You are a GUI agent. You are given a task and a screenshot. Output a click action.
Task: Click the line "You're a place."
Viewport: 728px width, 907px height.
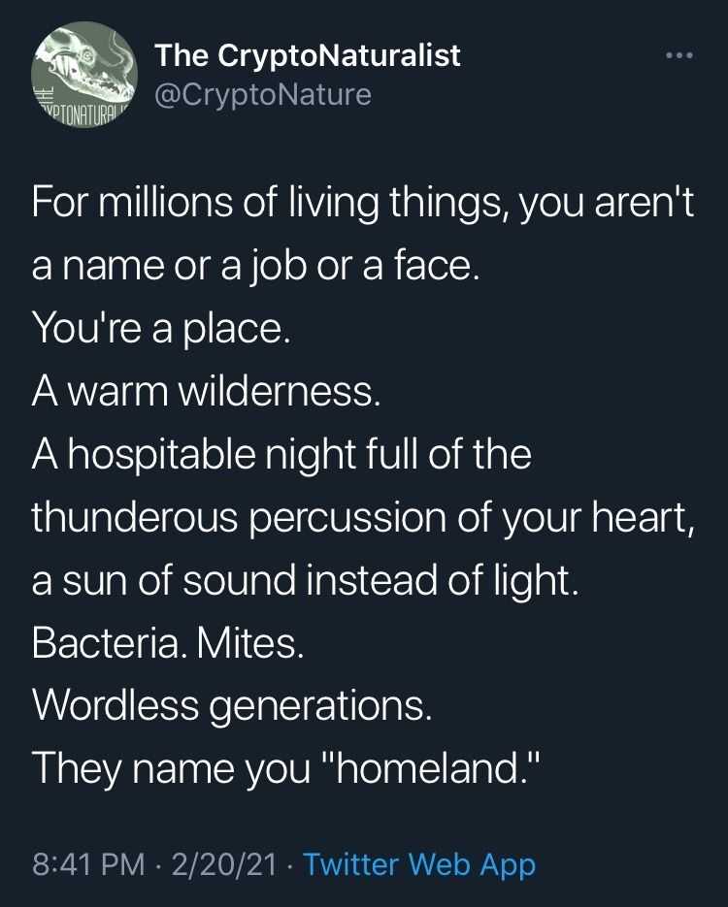[x=161, y=328]
